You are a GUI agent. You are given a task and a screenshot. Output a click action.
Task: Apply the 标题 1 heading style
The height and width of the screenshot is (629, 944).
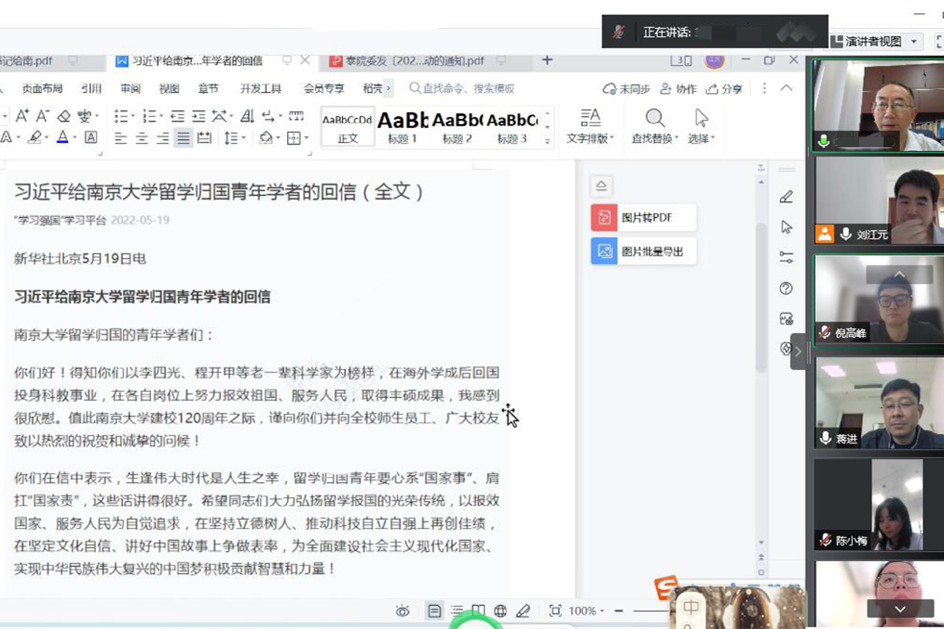pyautogui.click(x=402, y=126)
